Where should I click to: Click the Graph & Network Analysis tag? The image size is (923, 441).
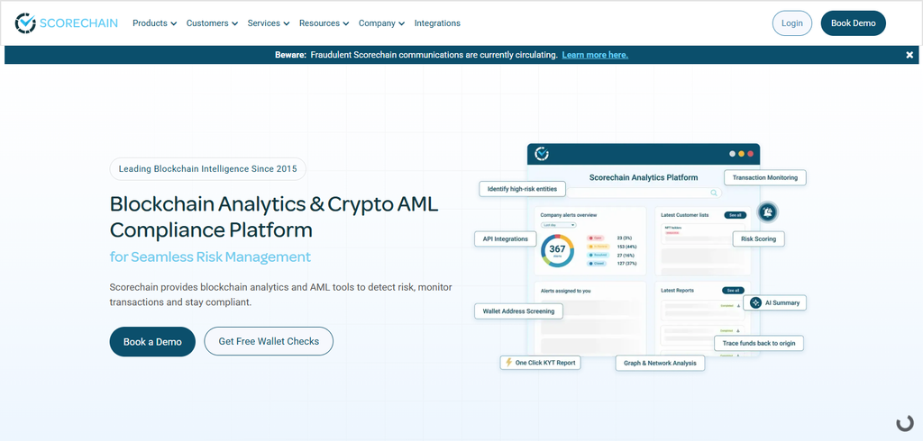[660, 363]
